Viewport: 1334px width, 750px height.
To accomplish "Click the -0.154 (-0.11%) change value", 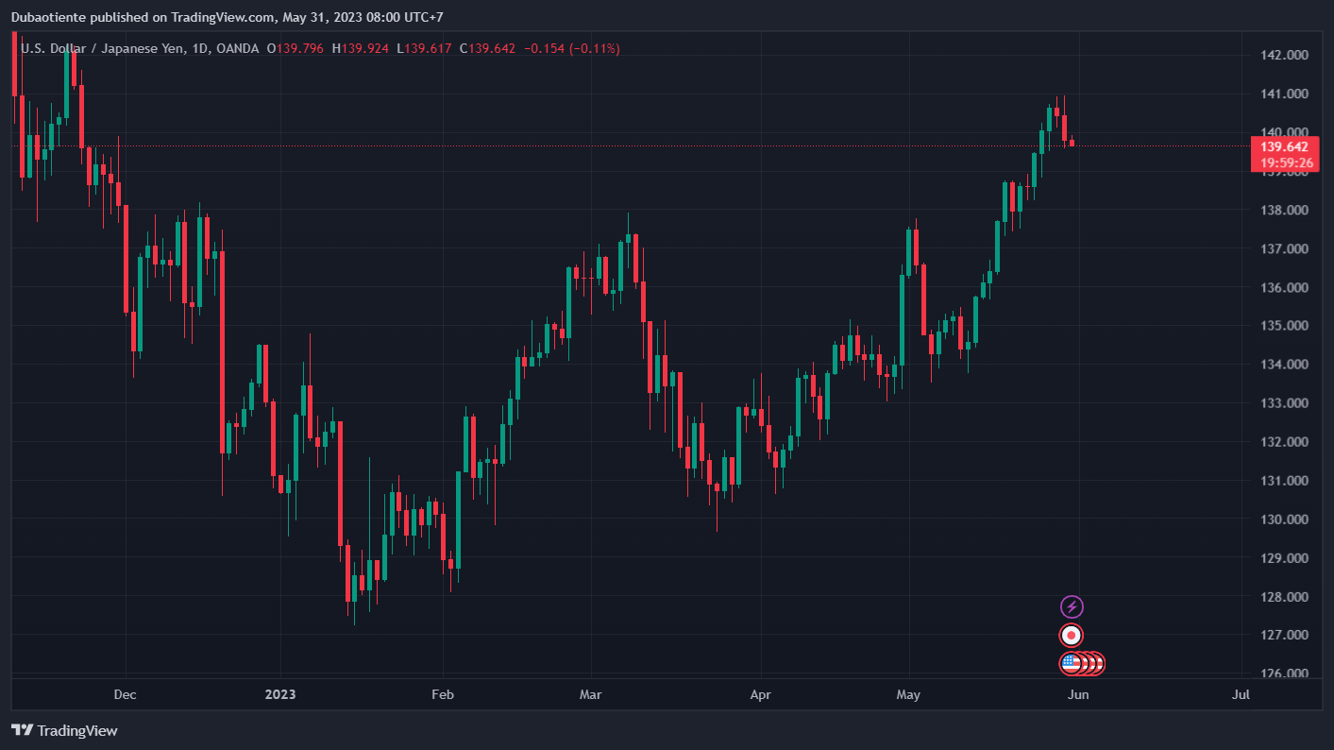I will (571, 48).
